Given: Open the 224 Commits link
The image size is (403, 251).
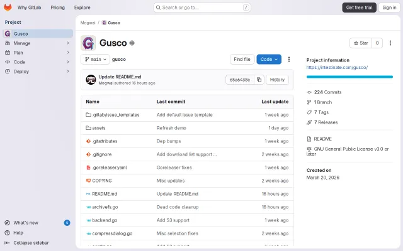Looking at the screenshot, I should tap(327, 92).
